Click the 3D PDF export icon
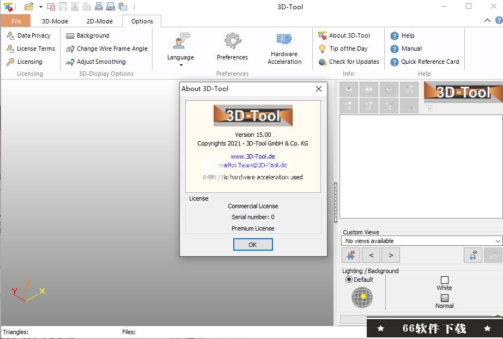 (87, 7)
